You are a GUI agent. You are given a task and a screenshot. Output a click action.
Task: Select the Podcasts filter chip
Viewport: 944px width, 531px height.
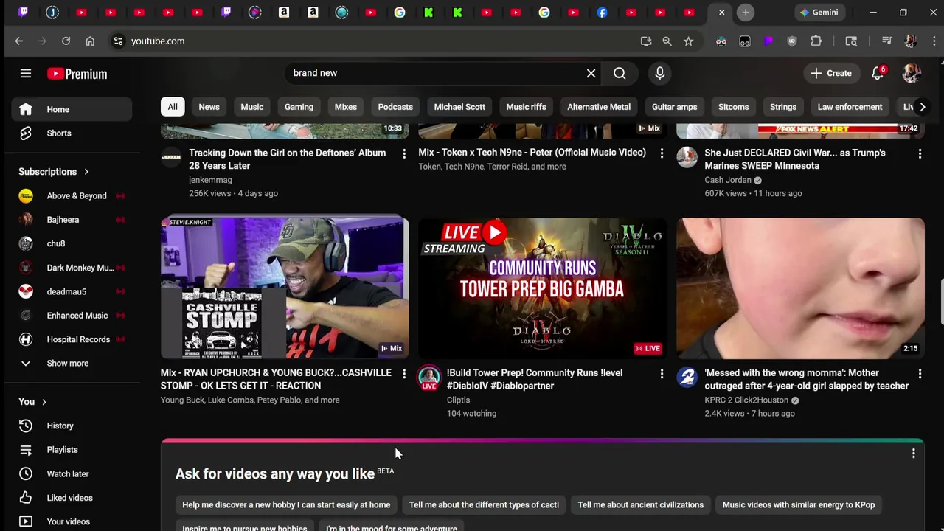tap(395, 107)
